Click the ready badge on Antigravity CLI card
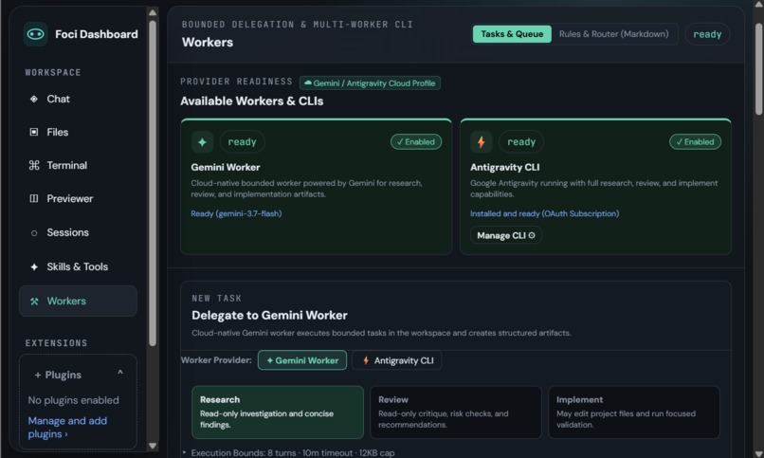 coord(521,142)
